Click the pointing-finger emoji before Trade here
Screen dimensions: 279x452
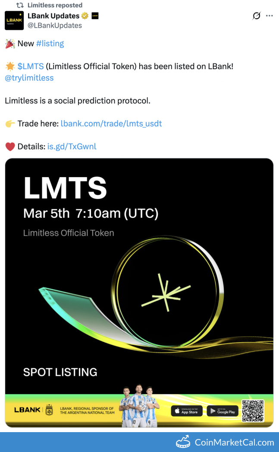tap(9, 124)
